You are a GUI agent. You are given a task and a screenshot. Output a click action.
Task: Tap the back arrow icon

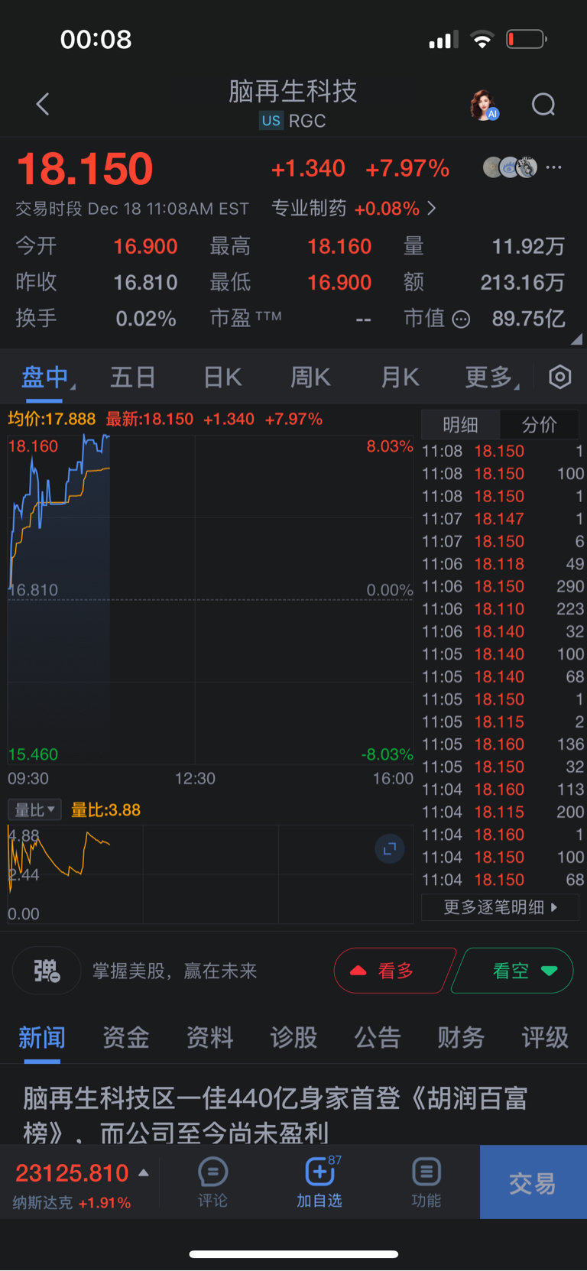point(43,105)
